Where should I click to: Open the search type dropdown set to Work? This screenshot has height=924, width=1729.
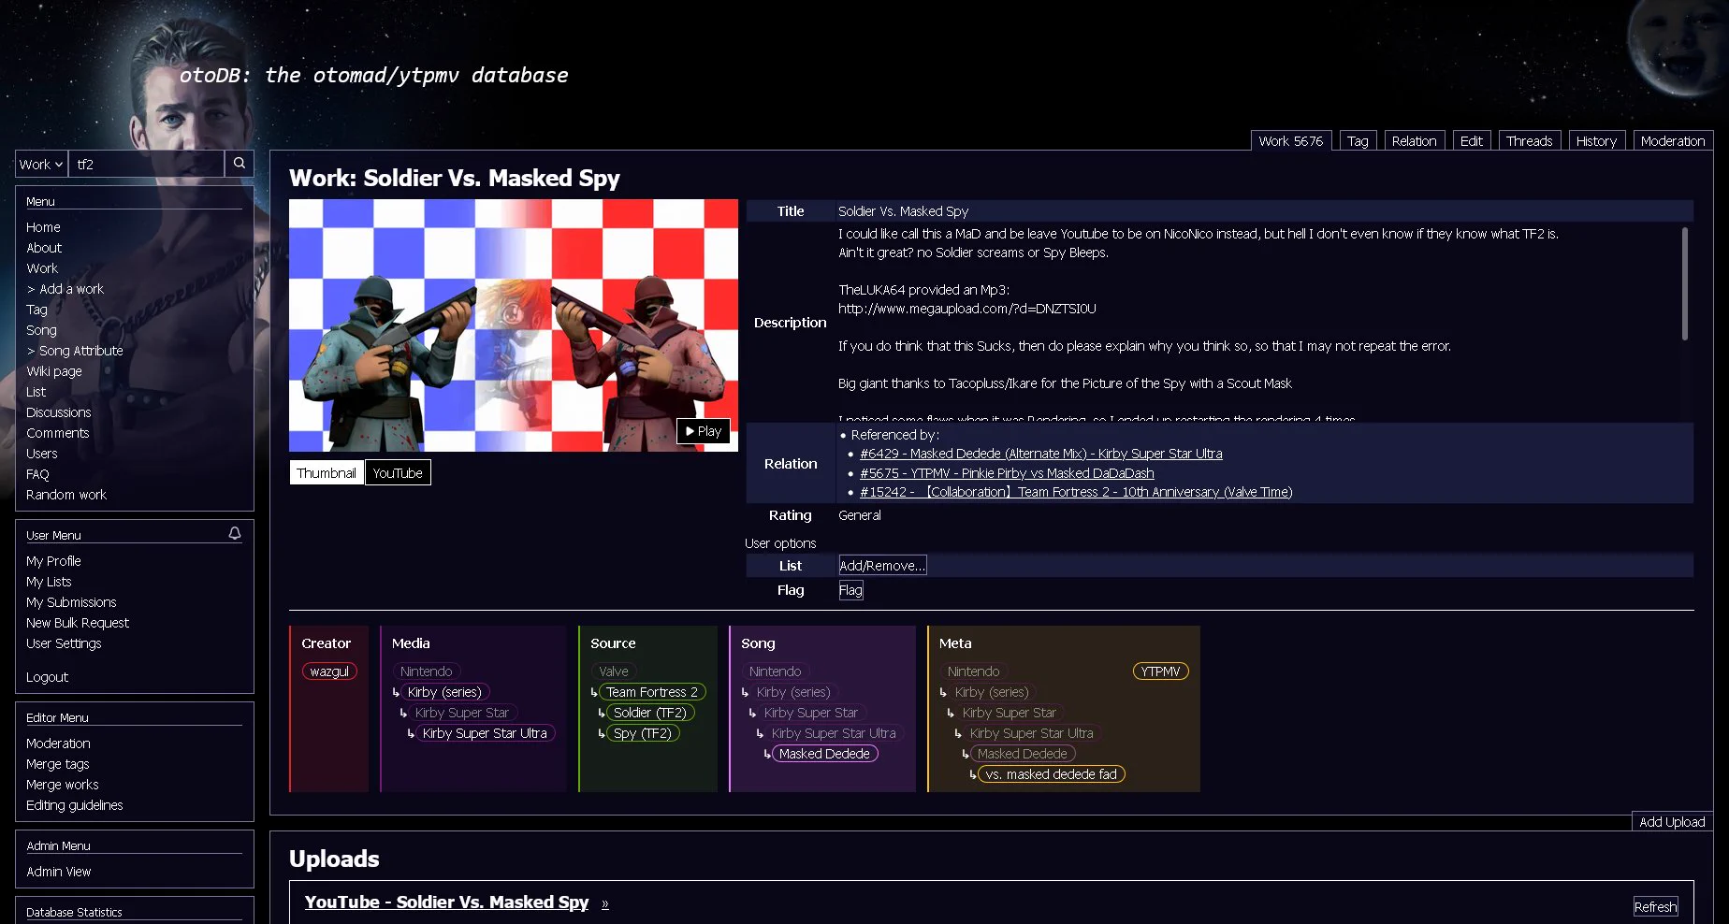(41, 164)
